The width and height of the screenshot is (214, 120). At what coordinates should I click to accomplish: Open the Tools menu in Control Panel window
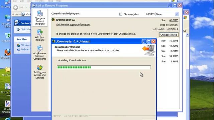(50, 1)
